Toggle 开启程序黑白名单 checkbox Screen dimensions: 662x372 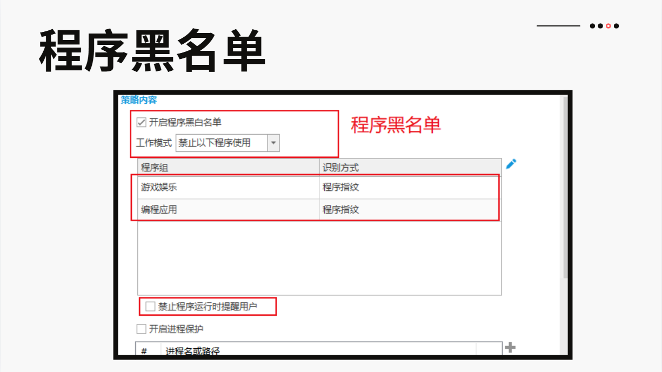tap(142, 123)
